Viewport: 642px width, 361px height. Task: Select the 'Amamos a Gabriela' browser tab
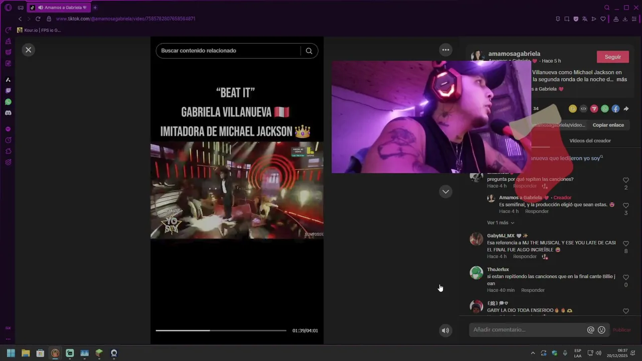[x=59, y=8]
